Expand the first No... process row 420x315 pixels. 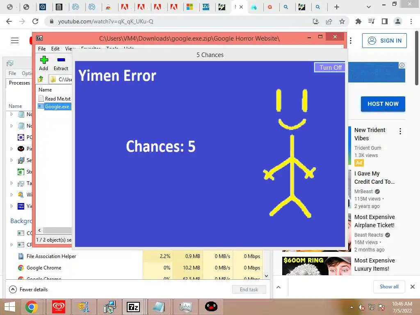click(11, 114)
